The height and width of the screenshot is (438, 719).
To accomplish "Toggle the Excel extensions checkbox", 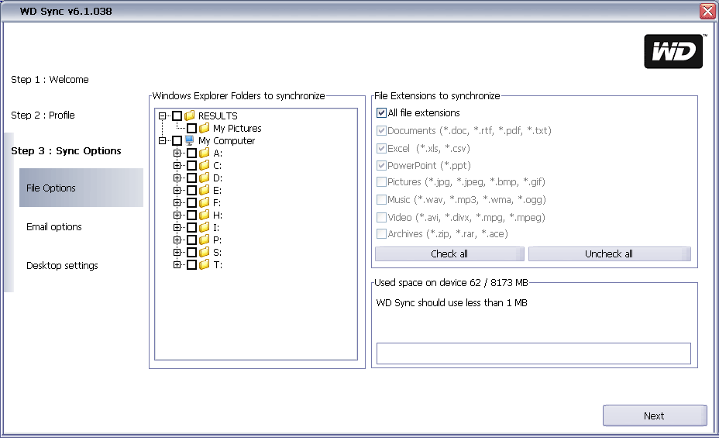I will (x=381, y=148).
